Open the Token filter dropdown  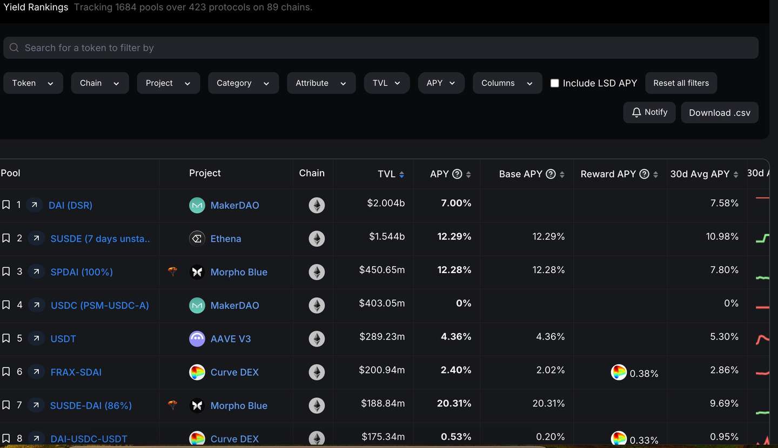click(x=33, y=83)
